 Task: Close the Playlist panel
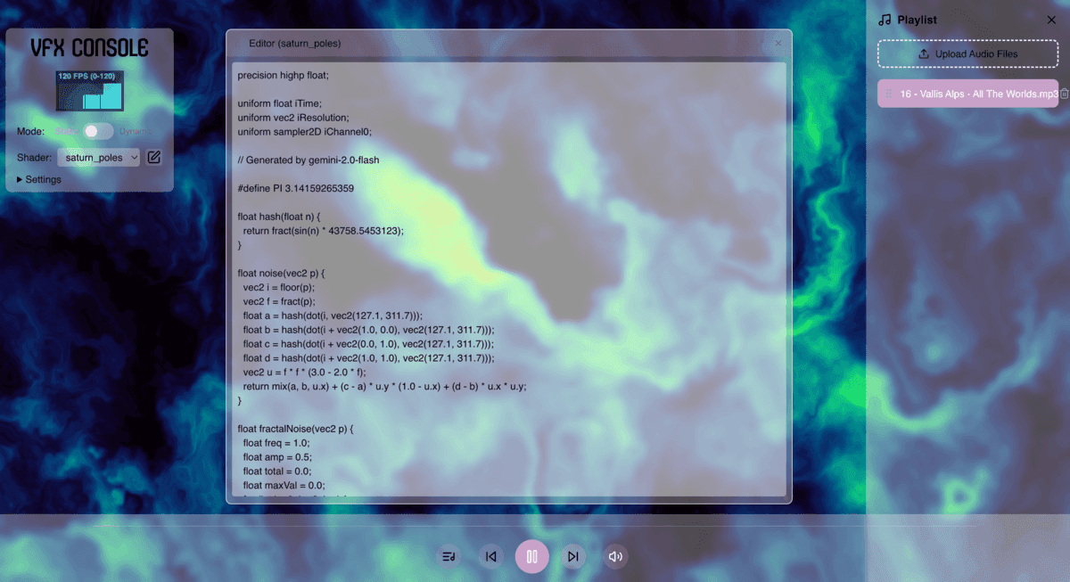tap(1051, 20)
